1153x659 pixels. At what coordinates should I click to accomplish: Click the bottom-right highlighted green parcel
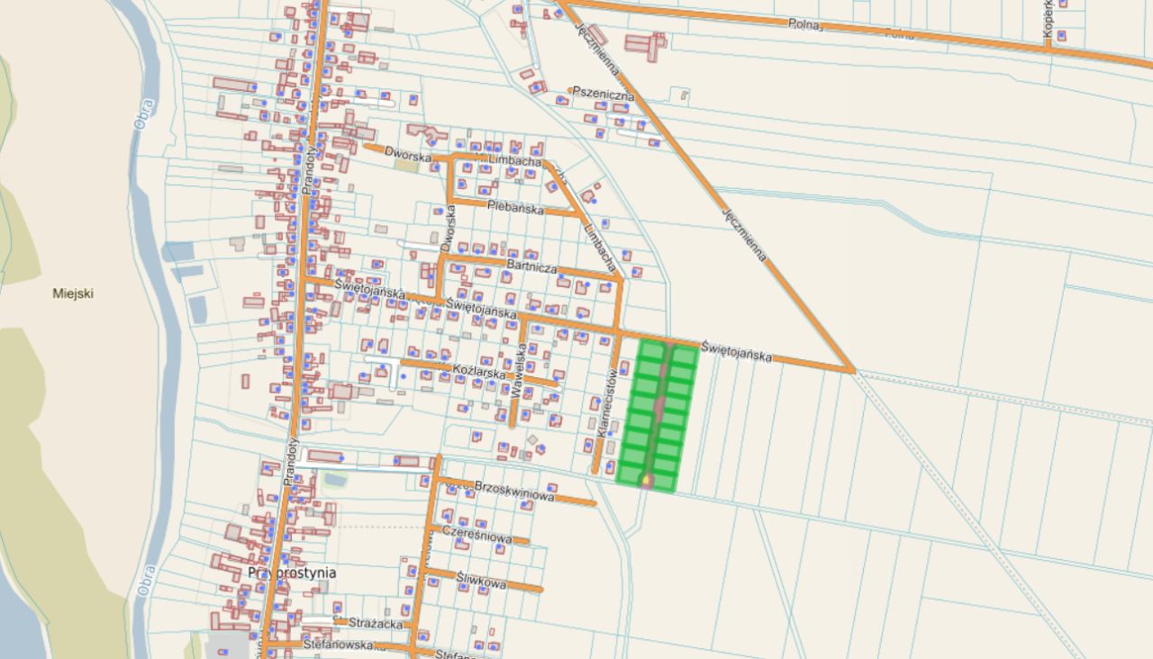[x=664, y=483]
